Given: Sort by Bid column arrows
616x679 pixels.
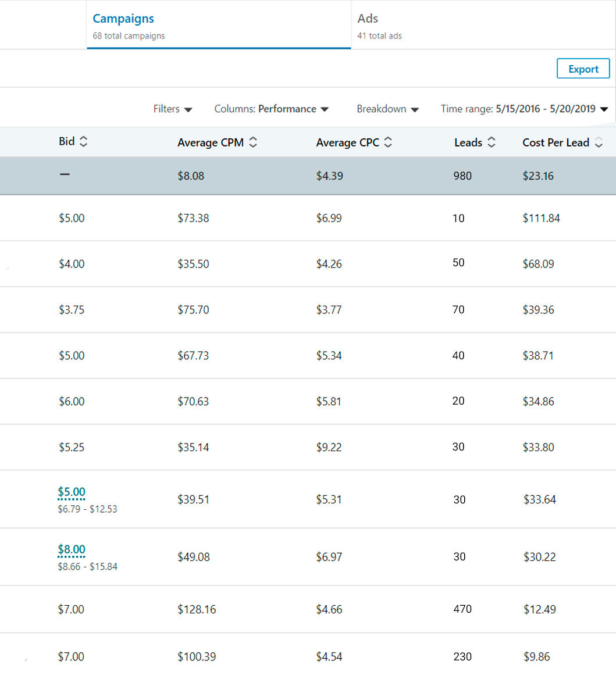Looking at the screenshot, I should pyautogui.click(x=84, y=141).
